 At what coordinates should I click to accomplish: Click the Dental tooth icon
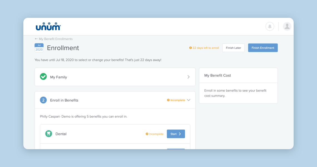(49, 134)
